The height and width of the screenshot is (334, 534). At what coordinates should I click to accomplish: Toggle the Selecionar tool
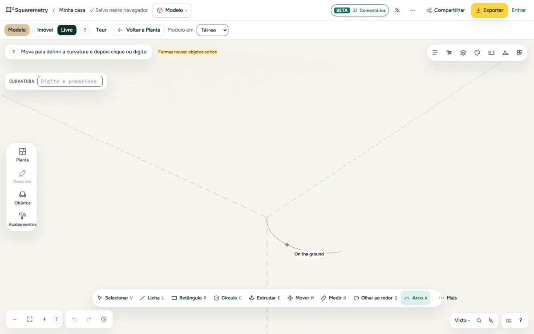[115, 298]
